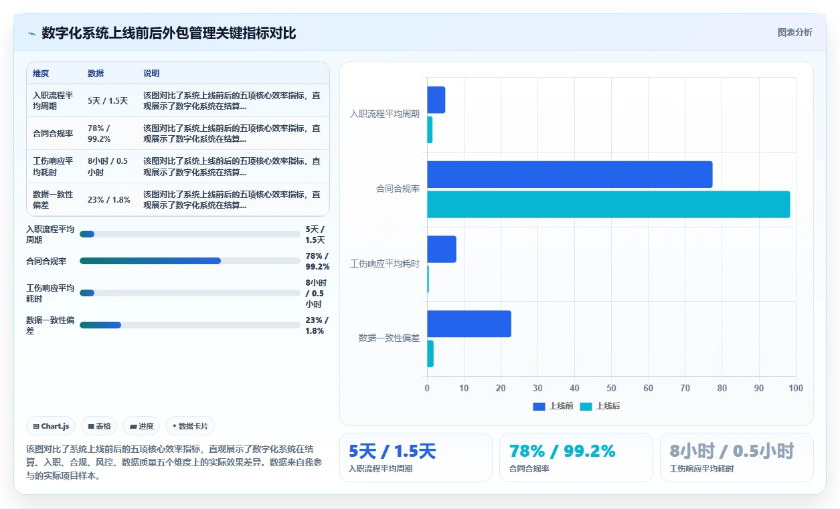Click the 上线后 bar for 合同合规率
The width and height of the screenshot is (840, 509).
click(x=608, y=205)
